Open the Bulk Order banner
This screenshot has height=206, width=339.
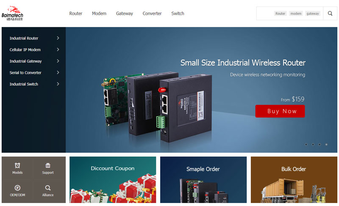[x=294, y=180]
